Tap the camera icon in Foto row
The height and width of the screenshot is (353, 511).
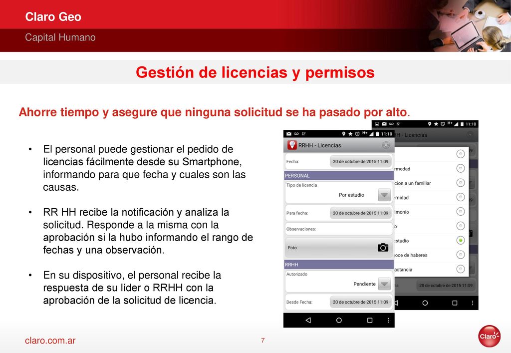383,247
